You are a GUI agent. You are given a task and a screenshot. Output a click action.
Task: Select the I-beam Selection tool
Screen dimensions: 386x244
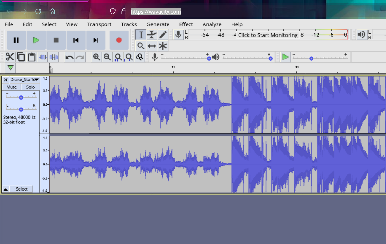141,35
